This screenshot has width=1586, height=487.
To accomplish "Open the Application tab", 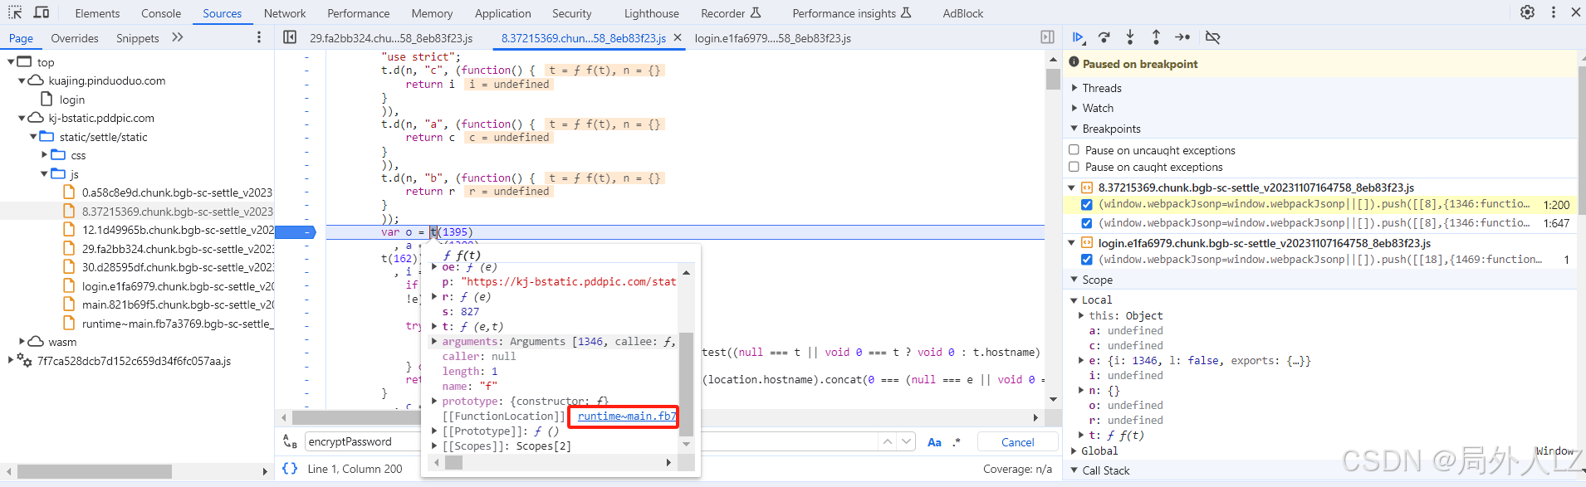I will pyautogui.click(x=502, y=13).
